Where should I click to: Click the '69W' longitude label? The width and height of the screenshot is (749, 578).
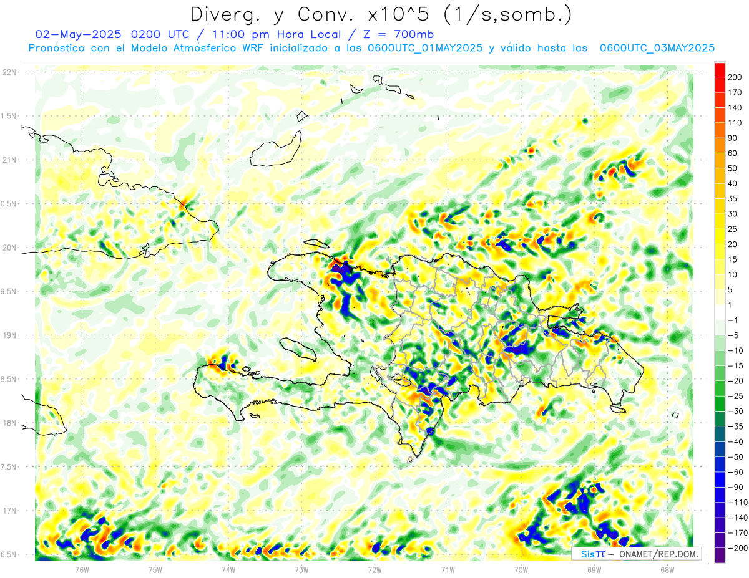pyautogui.click(x=594, y=569)
